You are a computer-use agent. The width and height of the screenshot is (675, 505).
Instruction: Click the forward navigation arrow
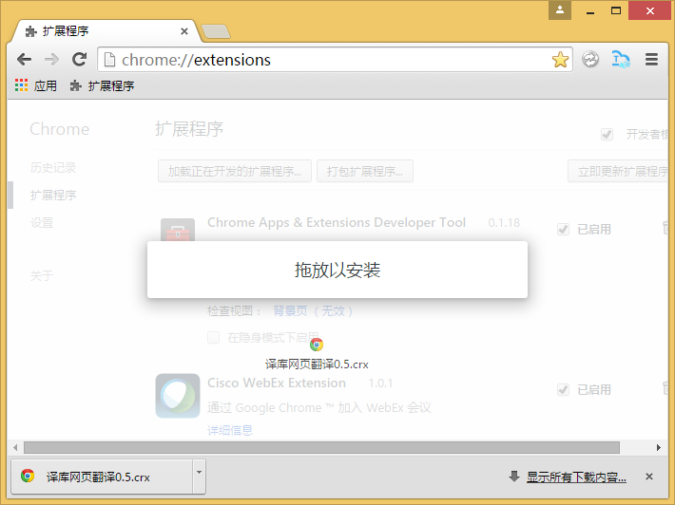coord(51,59)
